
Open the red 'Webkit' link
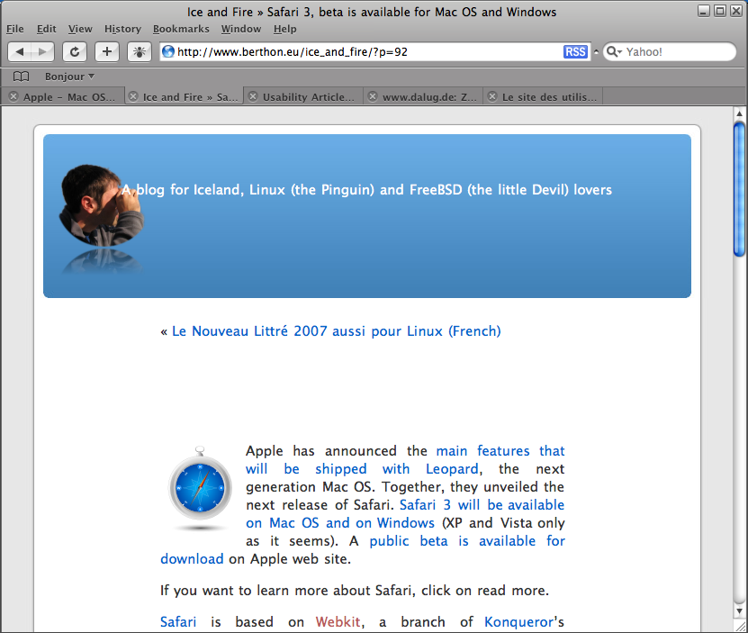(338, 621)
